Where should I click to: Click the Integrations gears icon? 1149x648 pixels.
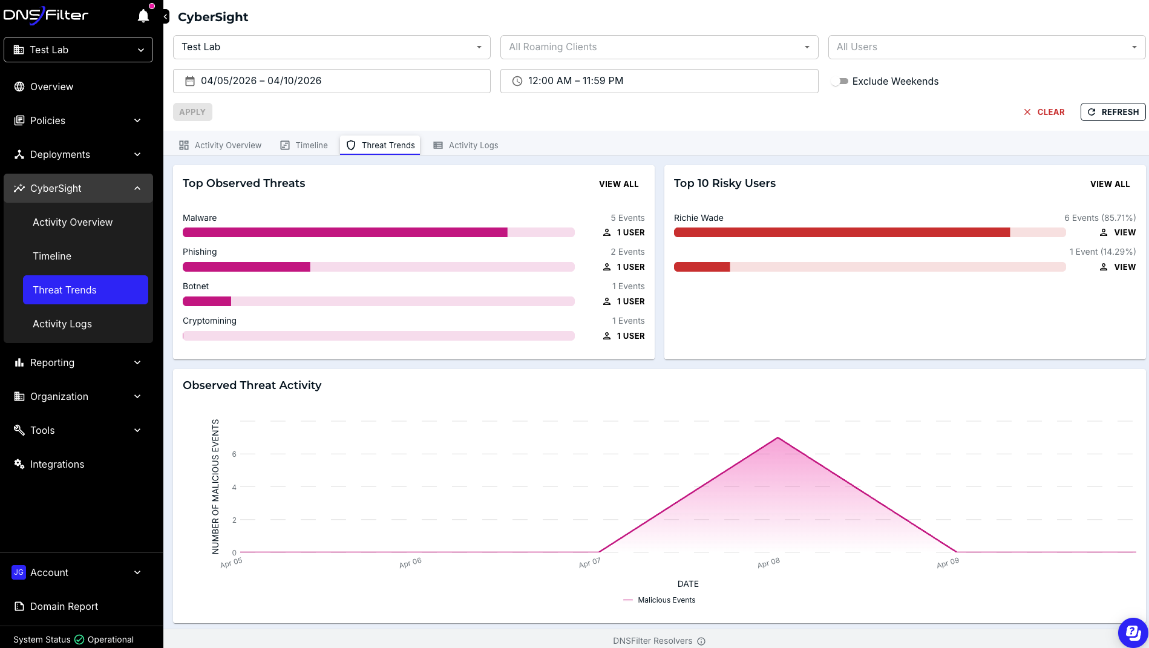coord(19,464)
